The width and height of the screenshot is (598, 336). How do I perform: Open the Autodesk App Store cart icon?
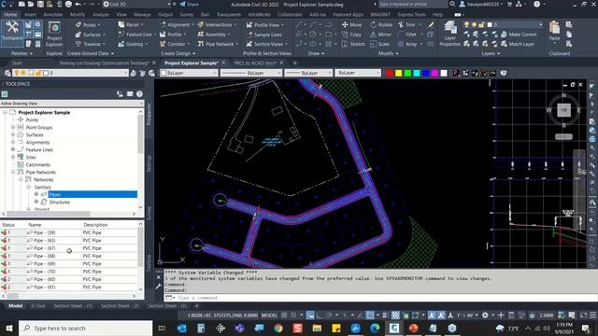click(509, 4)
